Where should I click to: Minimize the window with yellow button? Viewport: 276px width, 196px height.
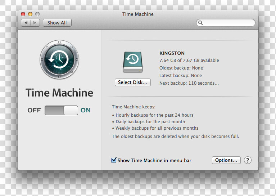(x=30, y=14)
